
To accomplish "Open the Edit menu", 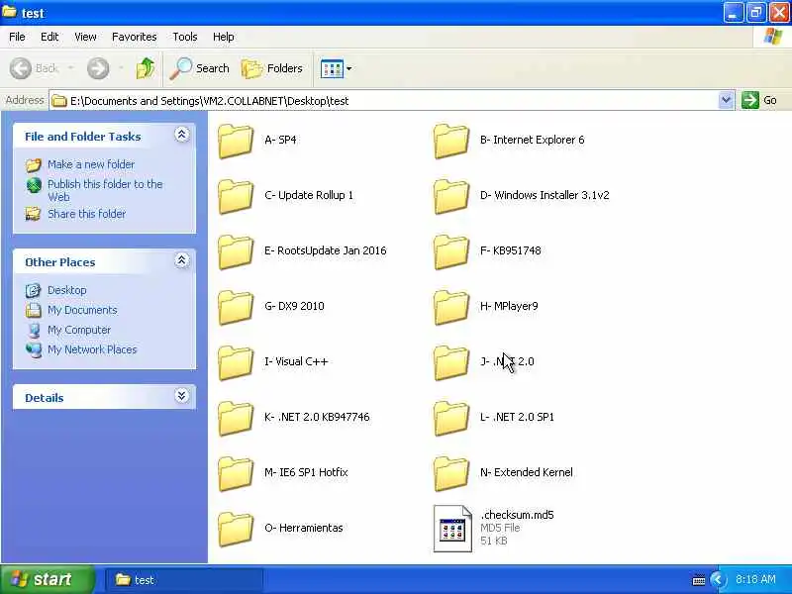I will click(49, 37).
